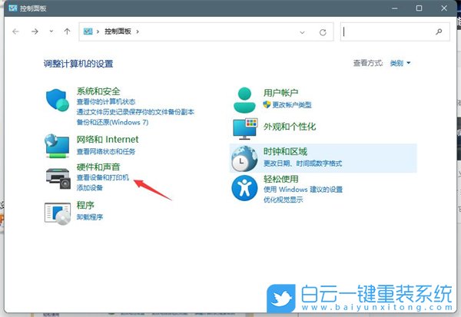Click the Control Panel search box

pyautogui.click(x=395, y=31)
